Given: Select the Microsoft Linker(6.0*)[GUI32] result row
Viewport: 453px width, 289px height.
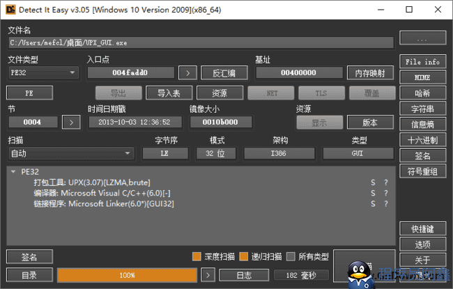Looking at the screenshot, I should click(201, 204).
